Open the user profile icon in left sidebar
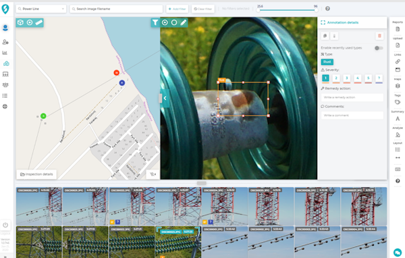Image resolution: width=405 pixels, height=258 pixels. pos(5,28)
